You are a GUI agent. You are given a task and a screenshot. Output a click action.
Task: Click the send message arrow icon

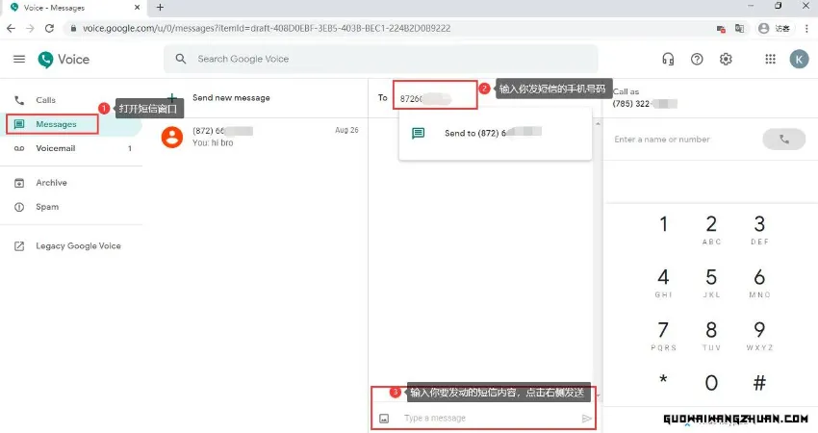(x=586, y=419)
